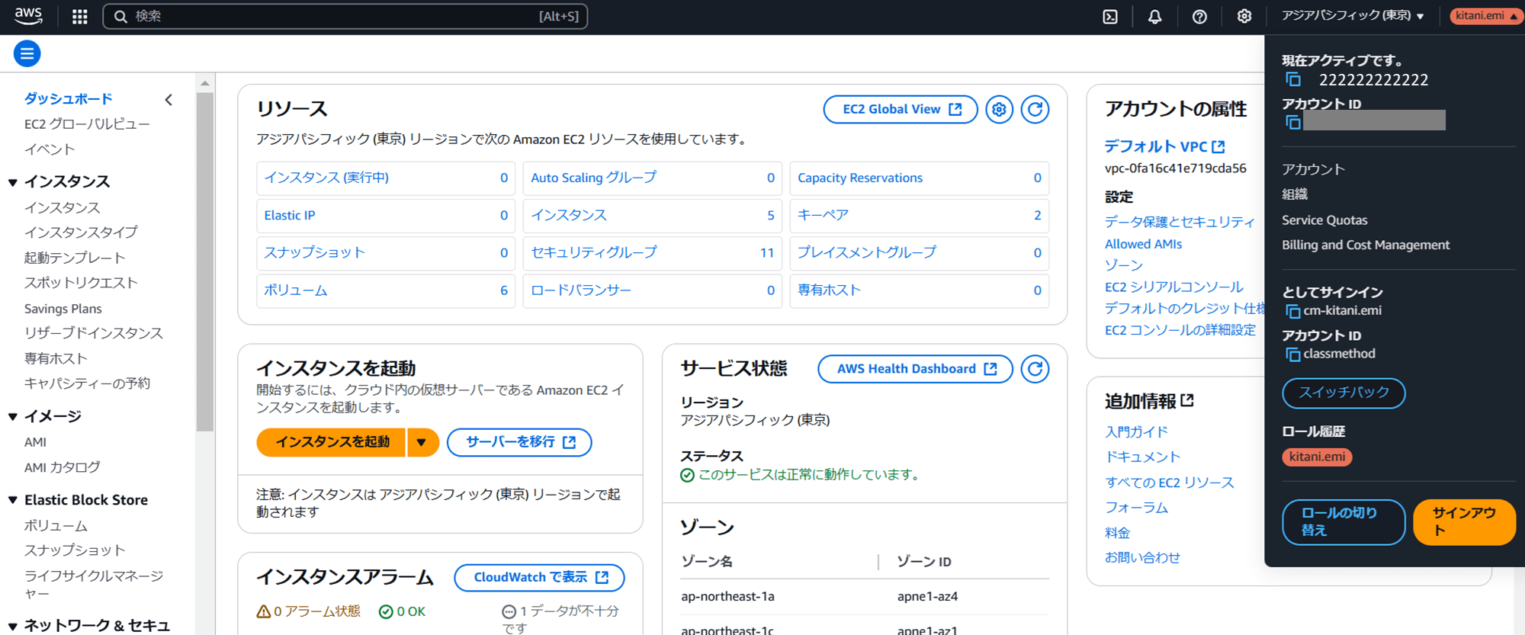
Task: Open ライフサイクルマネージャー in the sidebar
Action: 94,584
